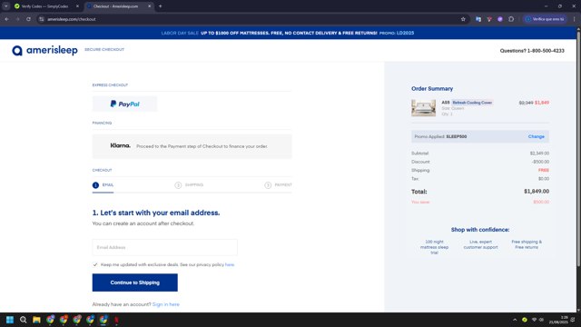Viewport: 581px width, 327px height.
Task: Click Change next to promo SLEEP500
Action: (537, 136)
